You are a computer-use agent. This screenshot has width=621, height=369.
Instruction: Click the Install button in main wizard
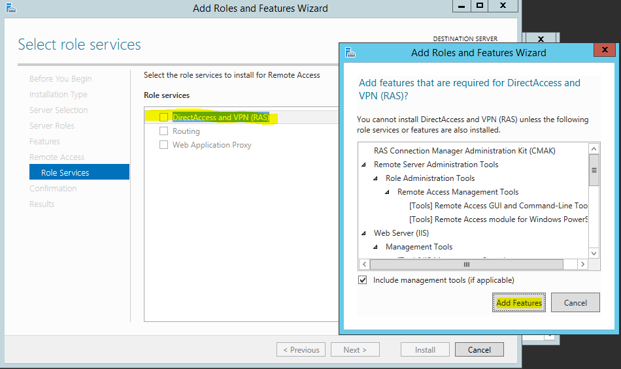(425, 349)
